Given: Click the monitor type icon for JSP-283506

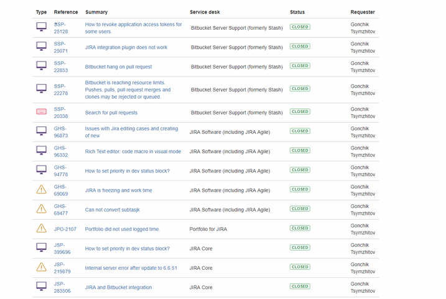Looking at the screenshot, I should [42, 287].
